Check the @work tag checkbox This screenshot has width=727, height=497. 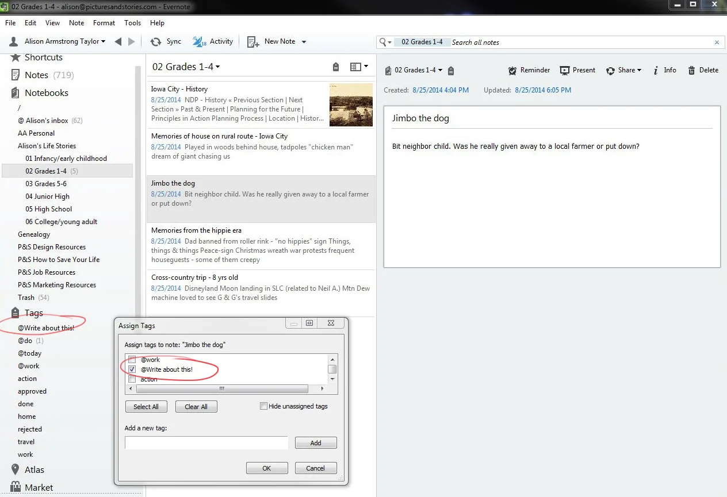point(132,360)
